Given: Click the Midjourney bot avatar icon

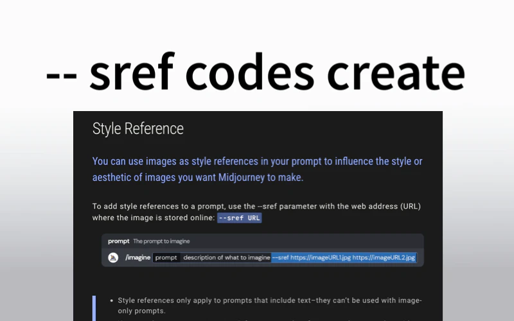Looking at the screenshot, I should pos(113,257).
